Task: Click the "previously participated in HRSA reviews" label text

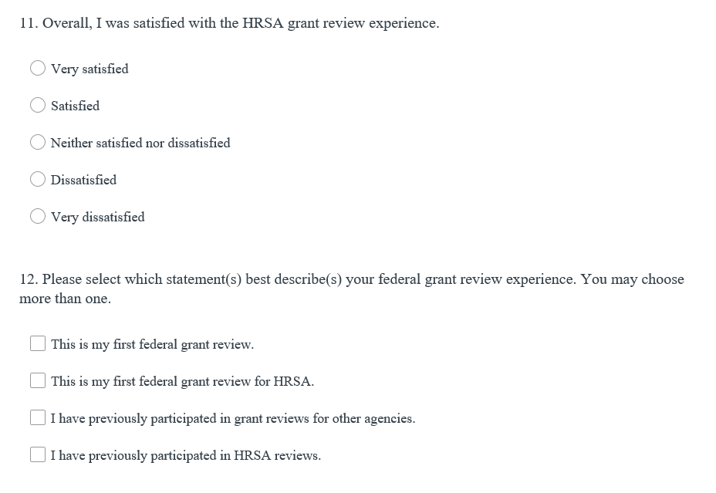Action: (186, 455)
